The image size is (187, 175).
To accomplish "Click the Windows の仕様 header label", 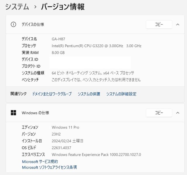I will [35, 113].
